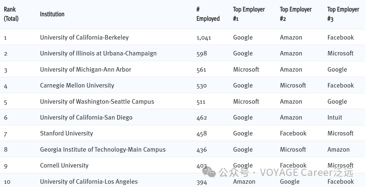The width and height of the screenshot is (365, 187).
Task: Click the "Rank (Total)" column header
Action: (x=11, y=14)
